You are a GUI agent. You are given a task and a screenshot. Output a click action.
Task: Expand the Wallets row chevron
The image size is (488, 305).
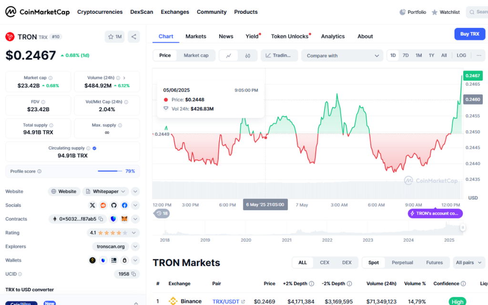pos(135,261)
